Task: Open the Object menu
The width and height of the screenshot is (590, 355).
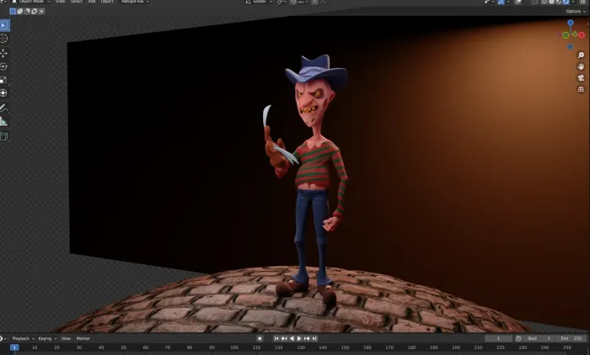Action: [x=107, y=2]
